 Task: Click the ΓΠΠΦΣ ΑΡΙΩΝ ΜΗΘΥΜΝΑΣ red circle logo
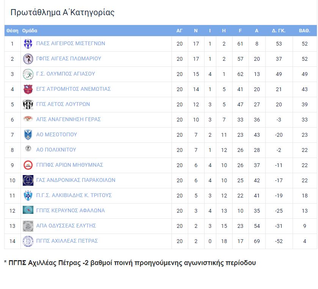(28, 165)
